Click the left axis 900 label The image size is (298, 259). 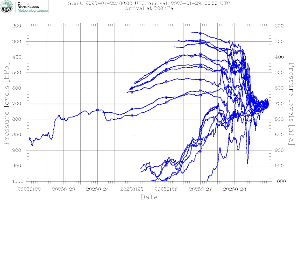click(x=17, y=150)
